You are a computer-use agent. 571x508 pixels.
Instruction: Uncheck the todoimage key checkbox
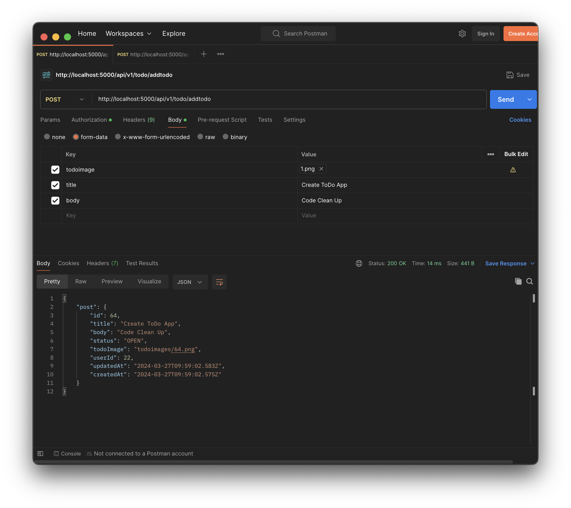point(55,170)
